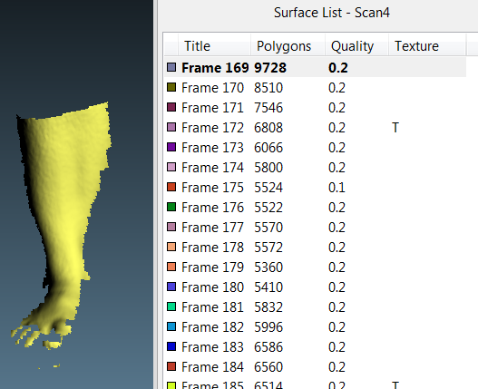
Task: Select the Frame 179 entry
Action: (316, 267)
